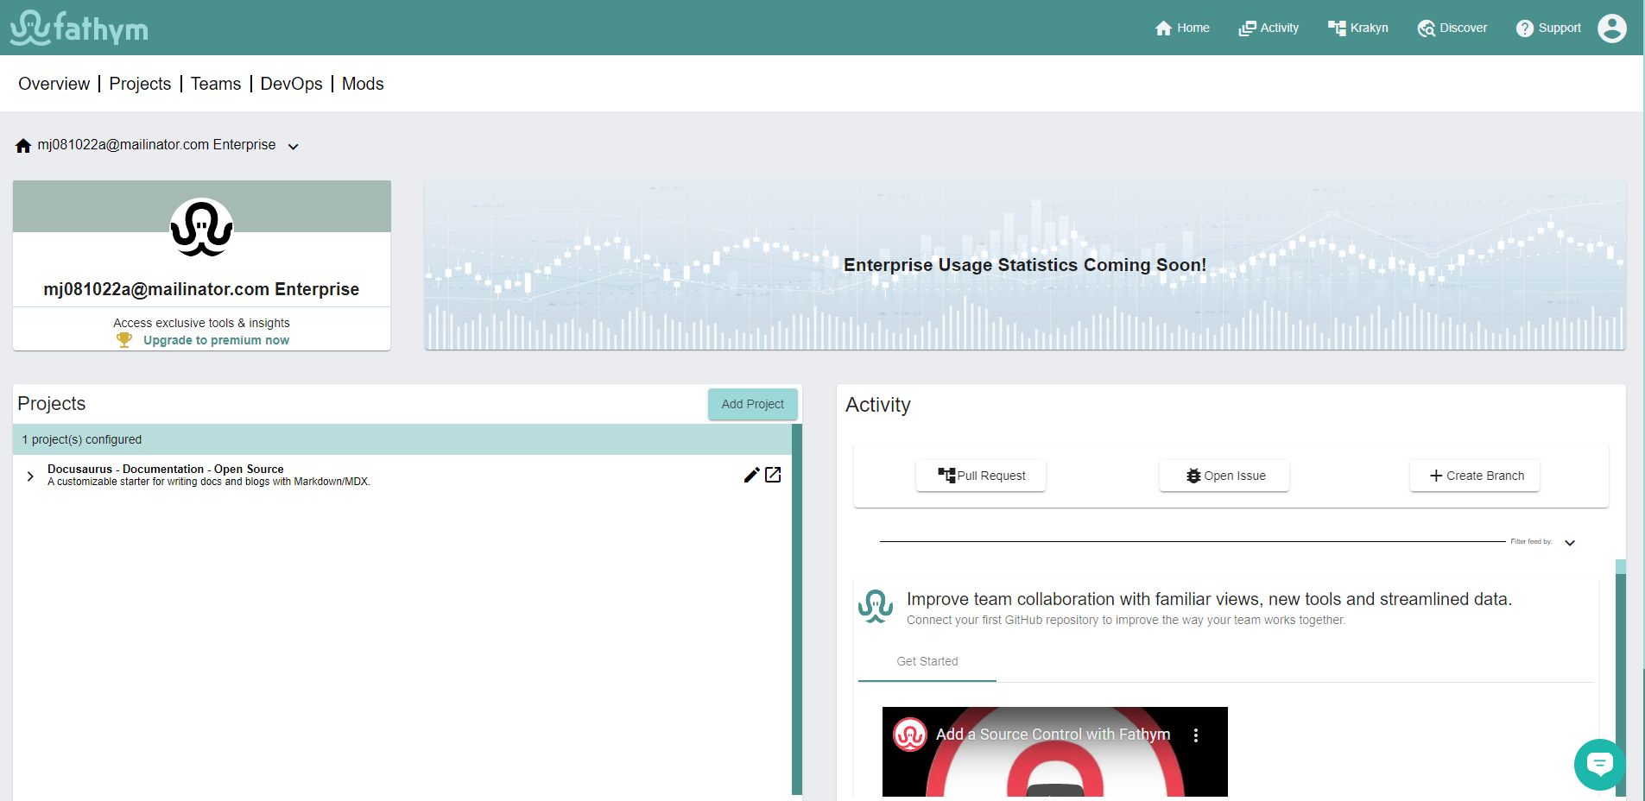Launch Docusaurus project in new window icon

click(x=773, y=475)
